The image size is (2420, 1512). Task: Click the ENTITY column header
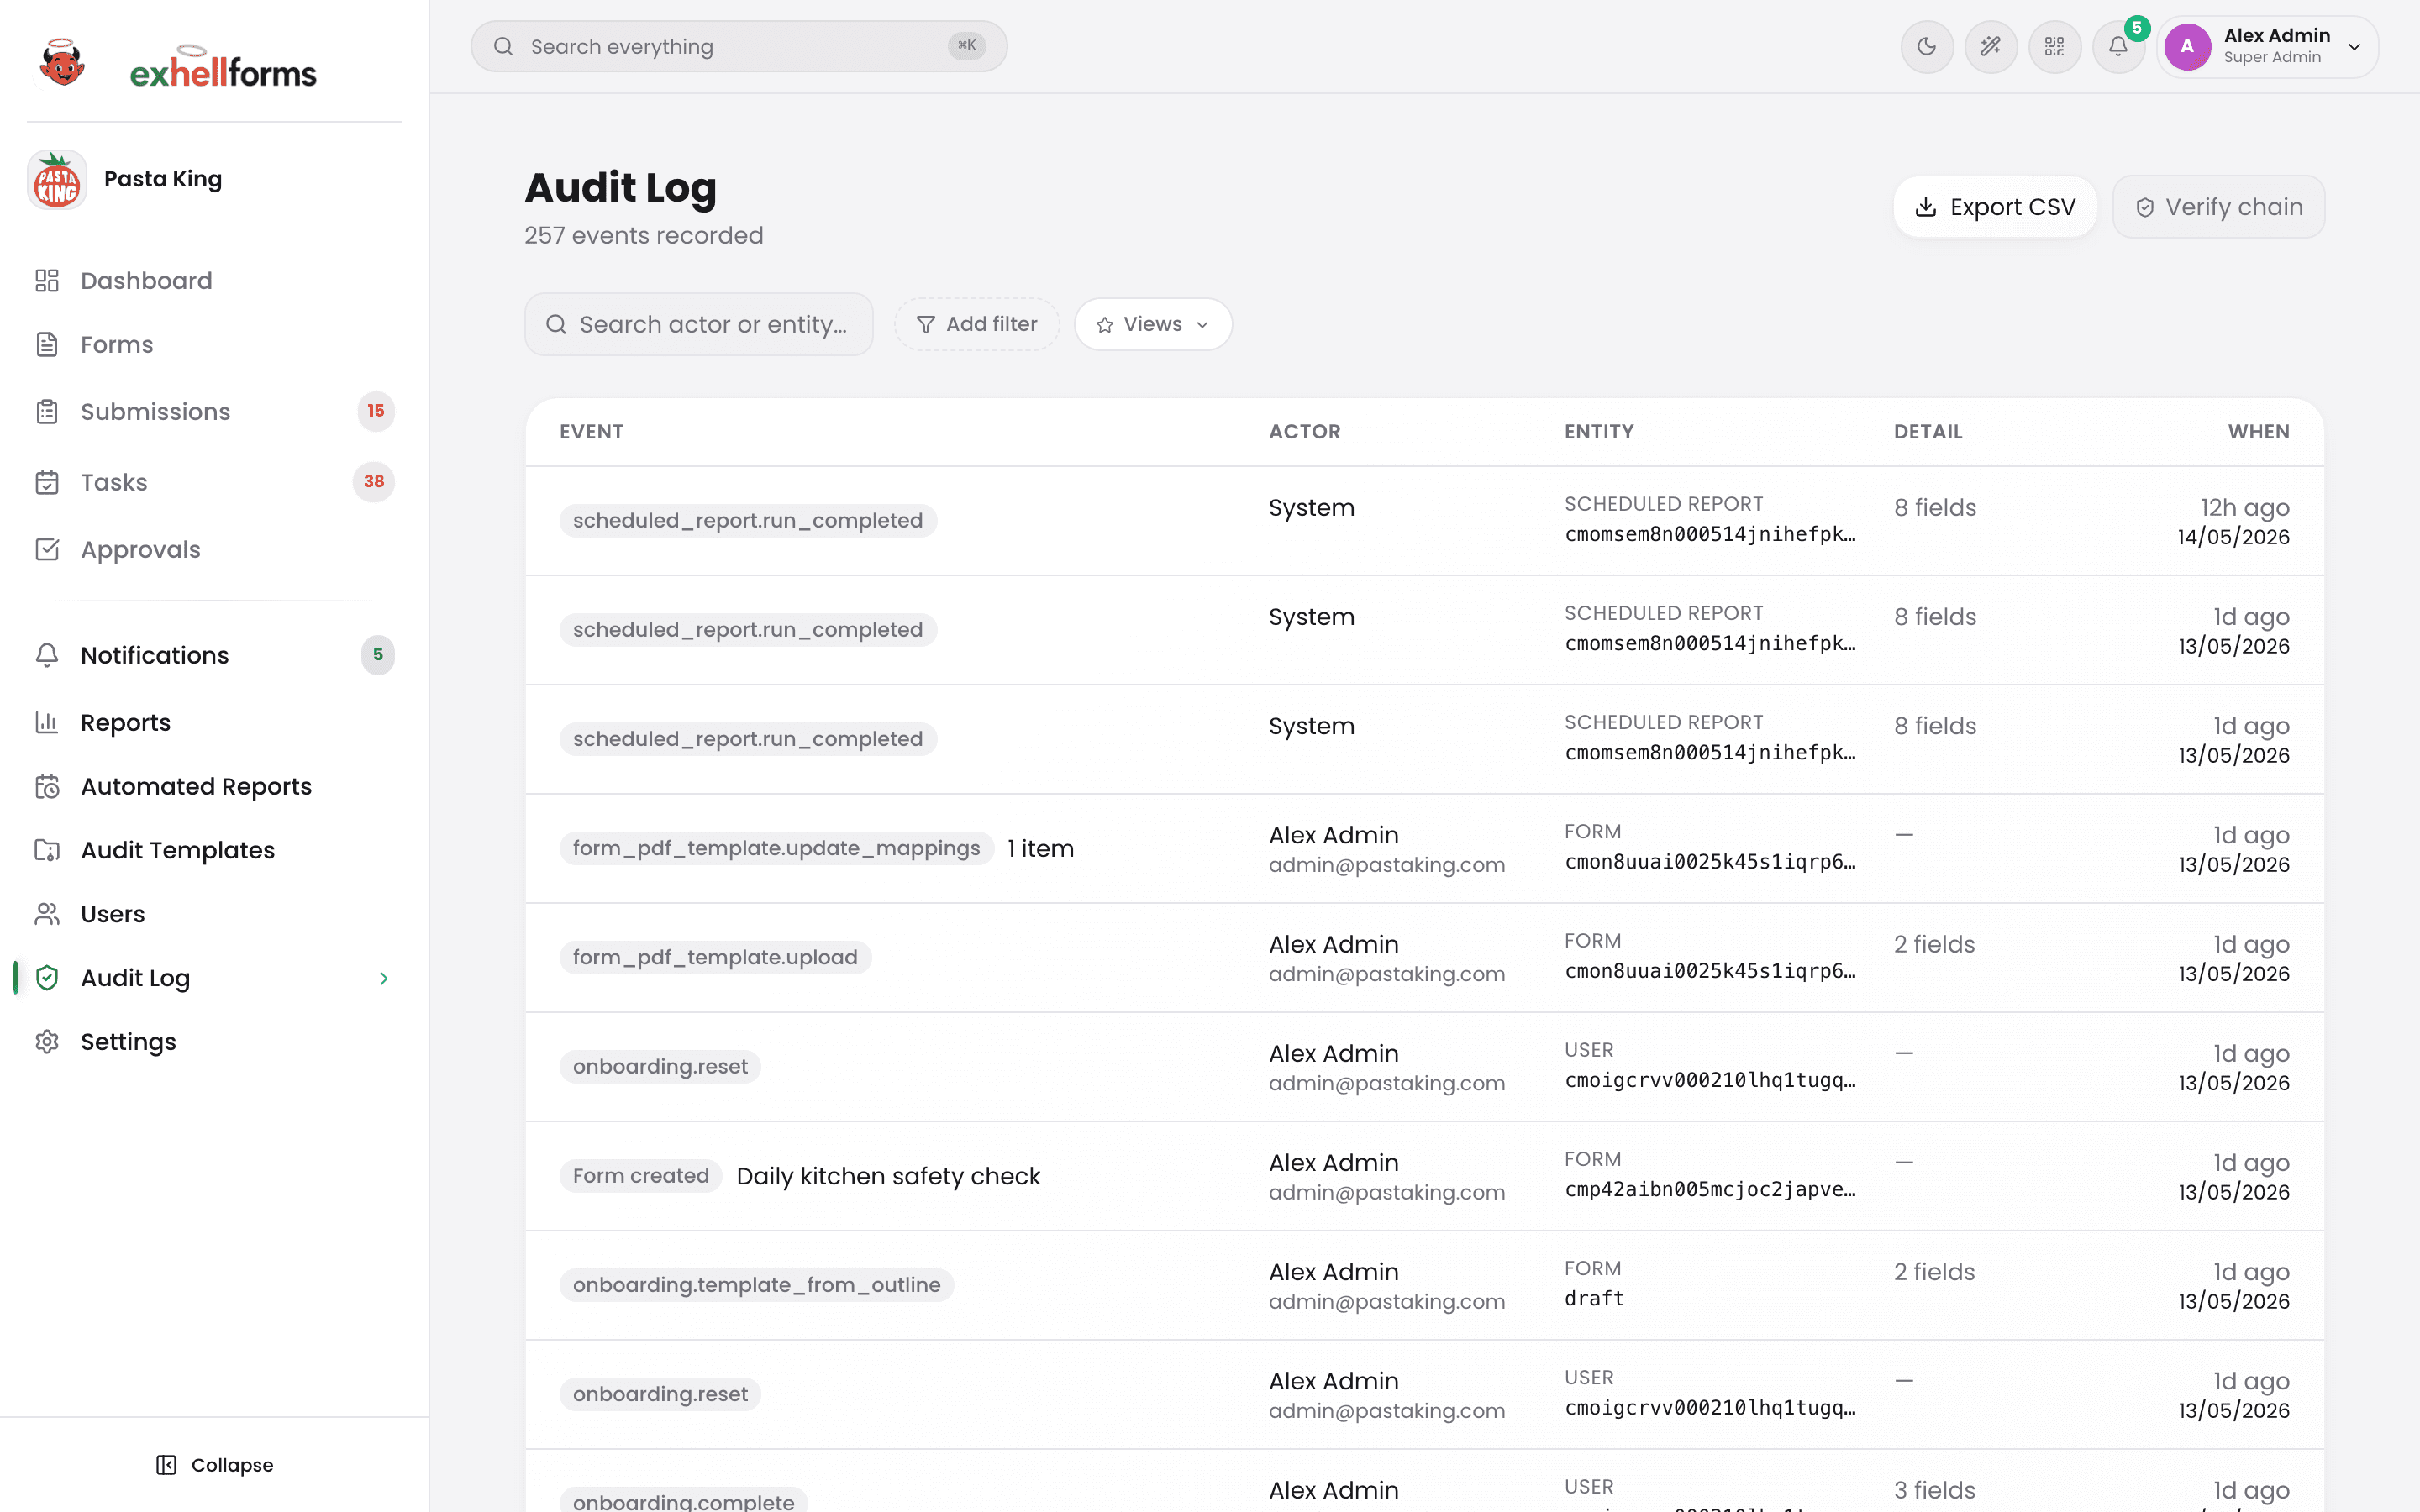pyautogui.click(x=1599, y=432)
